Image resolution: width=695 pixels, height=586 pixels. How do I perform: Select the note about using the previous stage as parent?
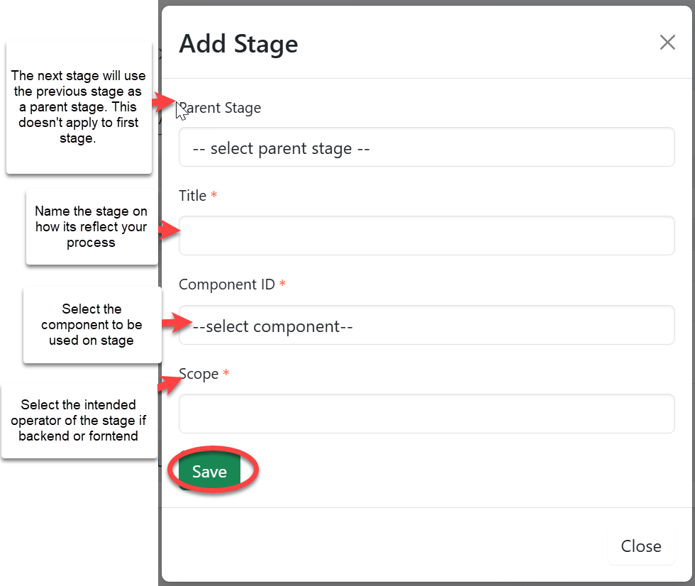pos(79,107)
